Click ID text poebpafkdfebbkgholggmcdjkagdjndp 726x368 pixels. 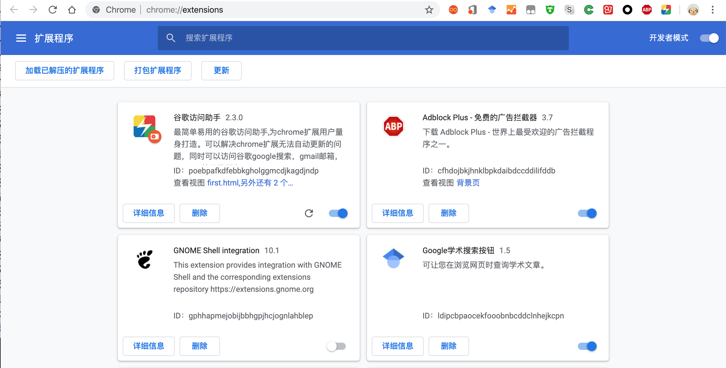[254, 171]
